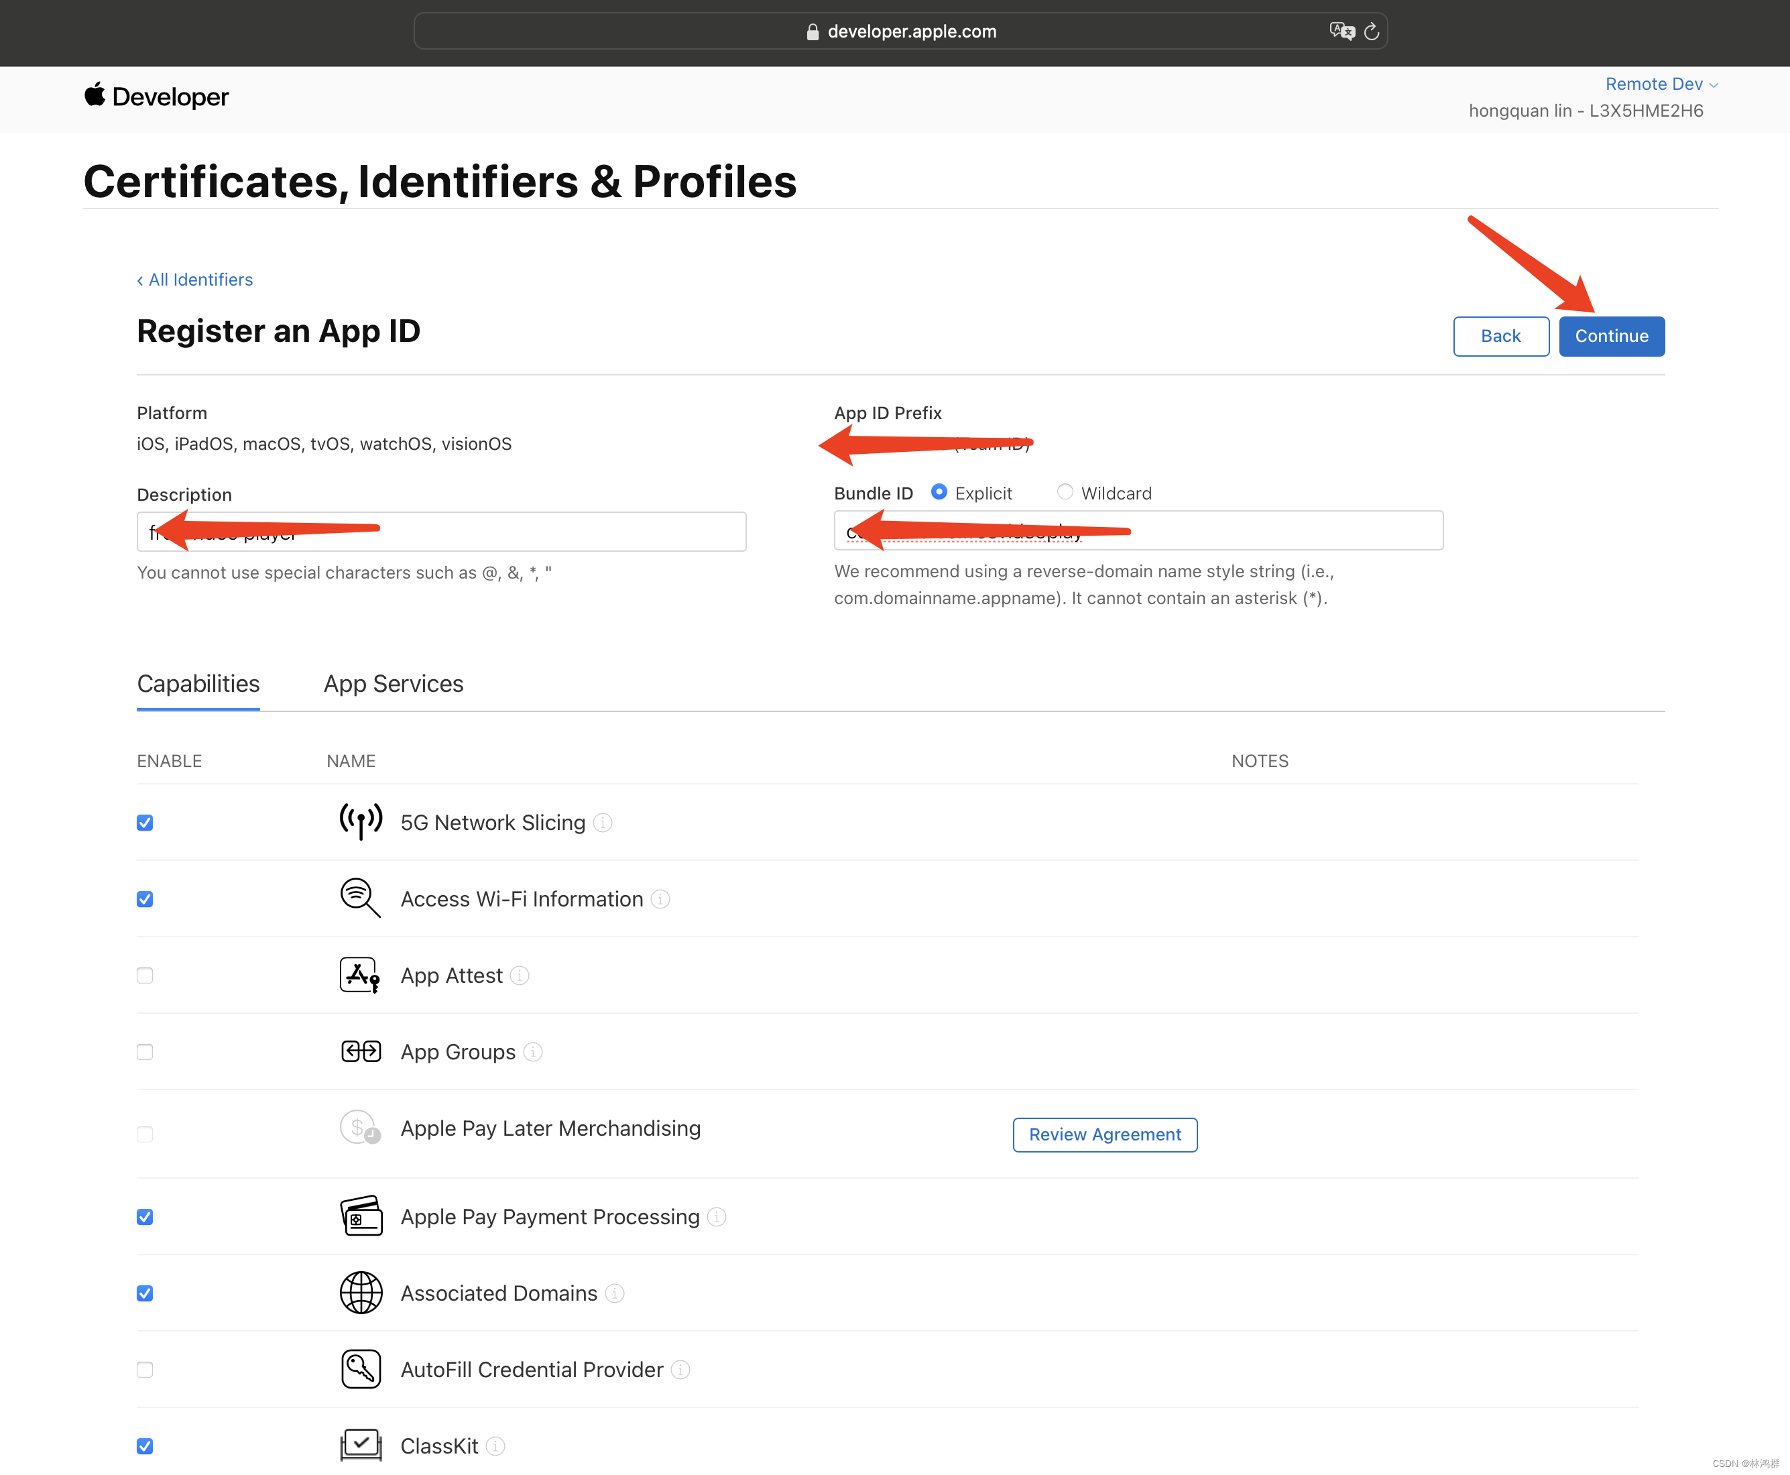This screenshot has height=1475, width=1790.
Task: Click the Associated Domains globe icon
Action: pos(360,1293)
